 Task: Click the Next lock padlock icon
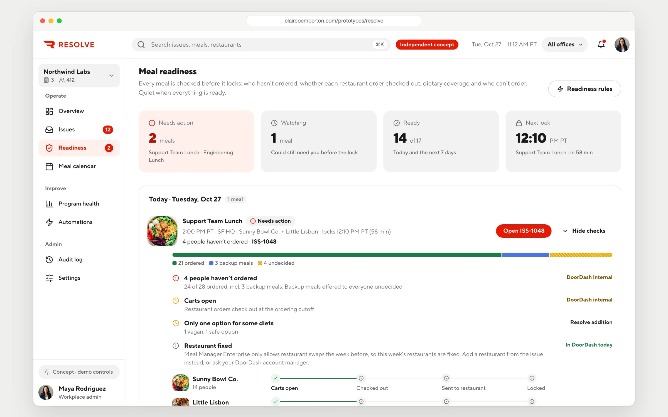[x=519, y=123]
